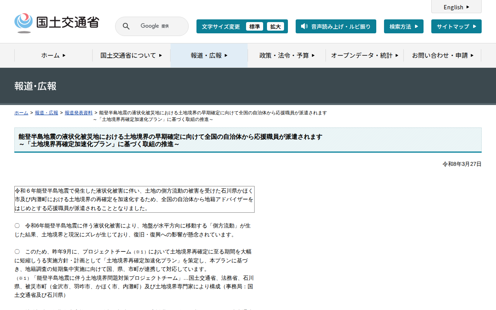496x310 pixels.
Task: Open the 報道・広報 navigation tab
Action: [x=209, y=55]
